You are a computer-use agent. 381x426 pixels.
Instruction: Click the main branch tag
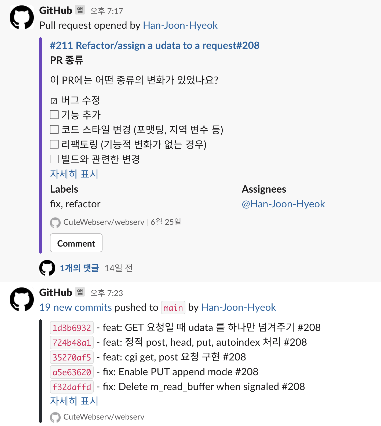(173, 308)
